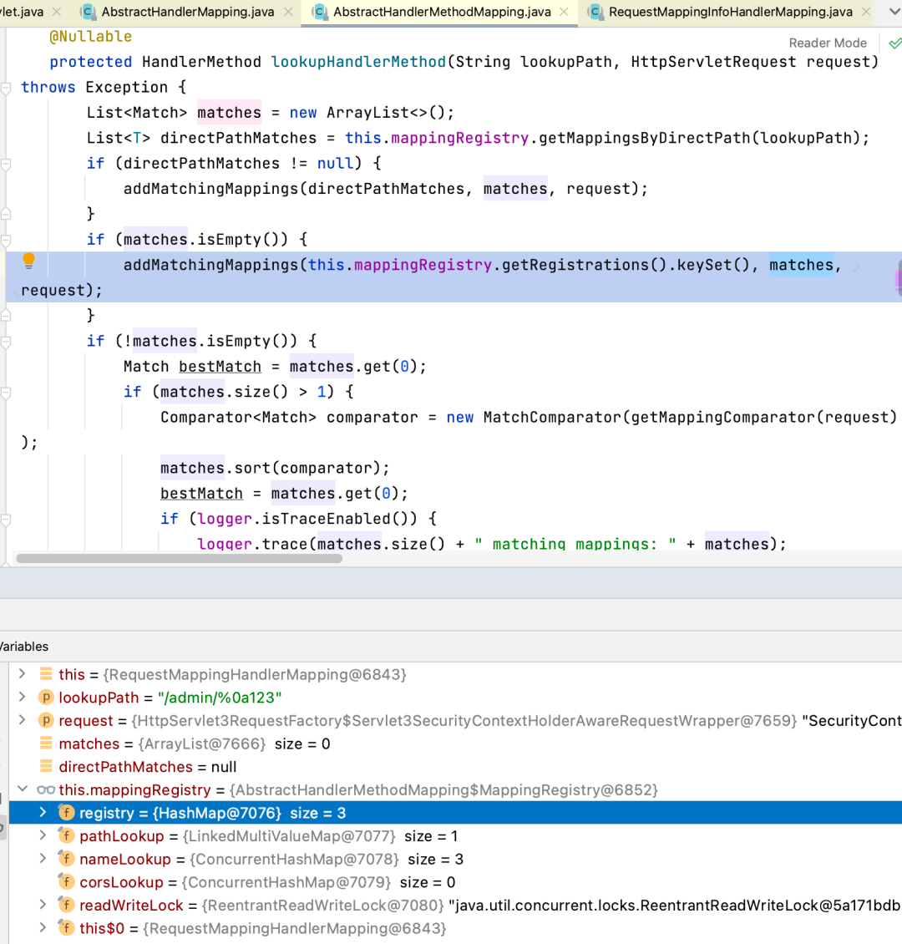Expand the pathLookup LinkedMultiValueMap entry

tap(43, 835)
